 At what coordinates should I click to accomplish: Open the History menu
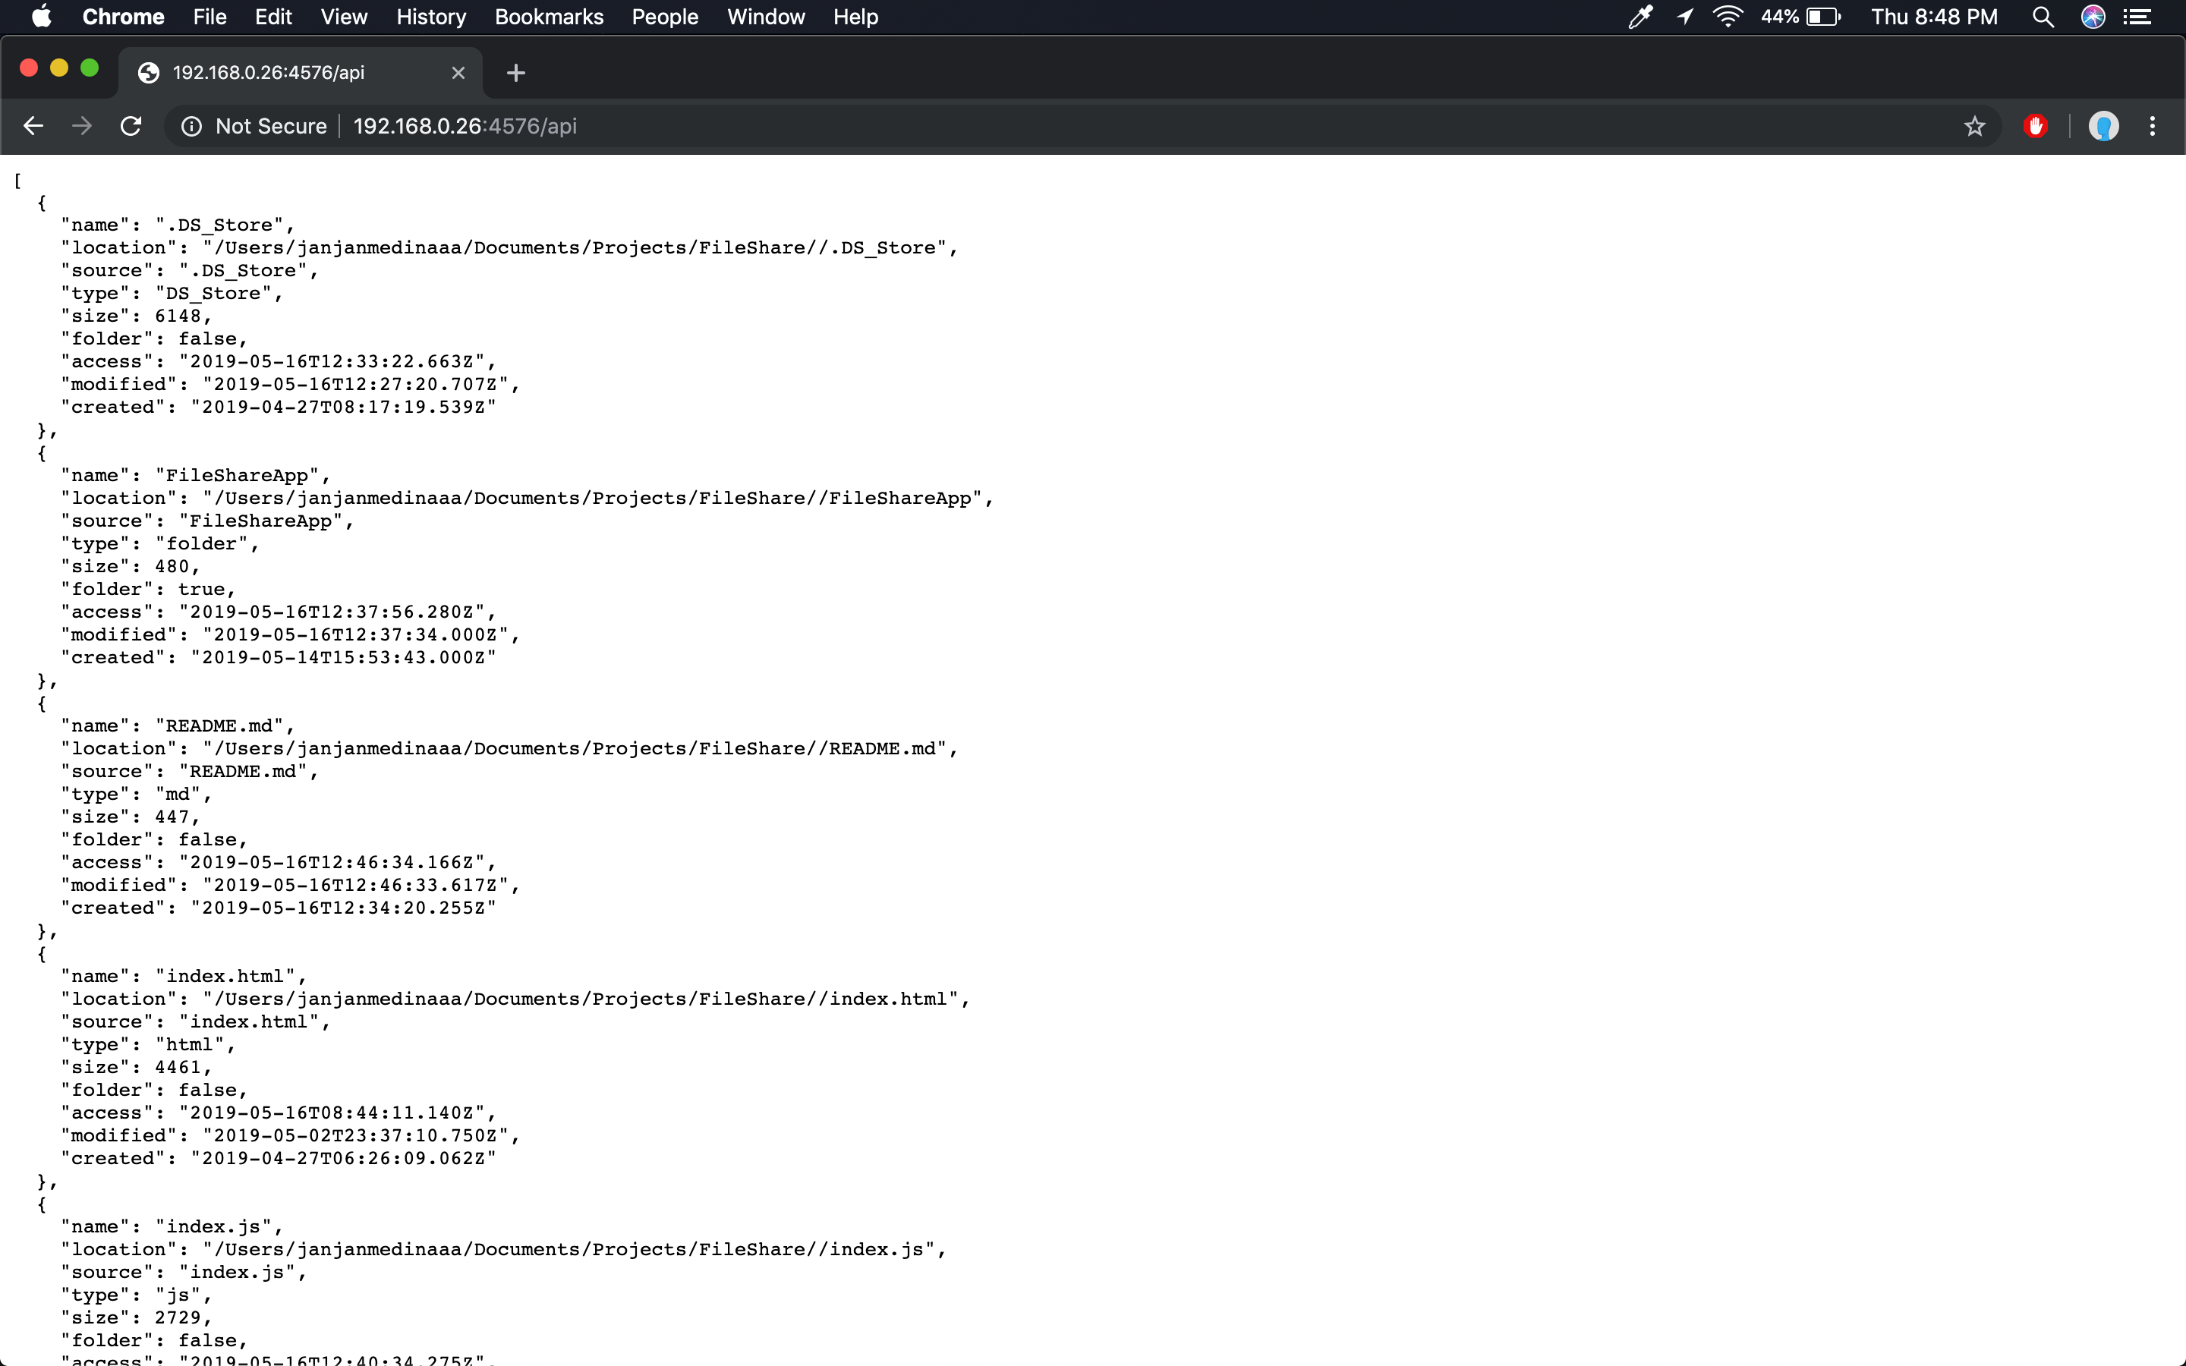431,16
